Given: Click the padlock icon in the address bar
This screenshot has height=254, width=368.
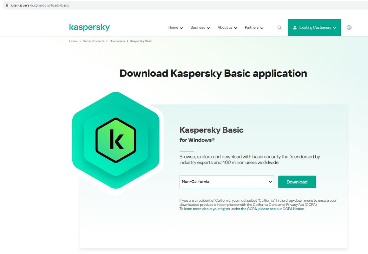Looking at the screenshot, I should point(7,5).
